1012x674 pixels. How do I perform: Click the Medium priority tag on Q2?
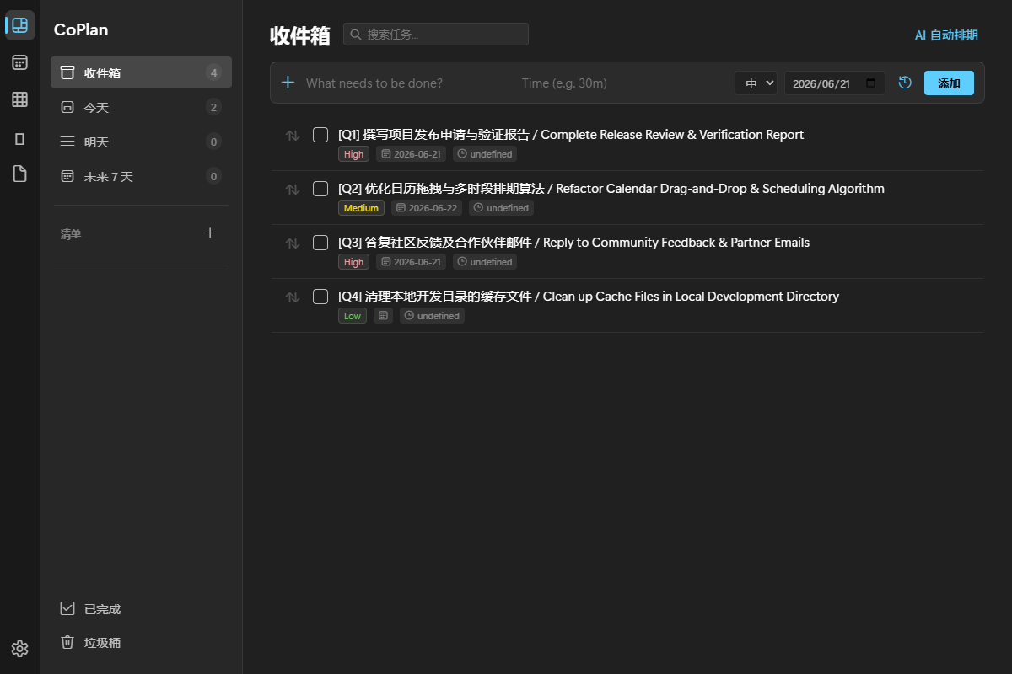tap(361, 208)
